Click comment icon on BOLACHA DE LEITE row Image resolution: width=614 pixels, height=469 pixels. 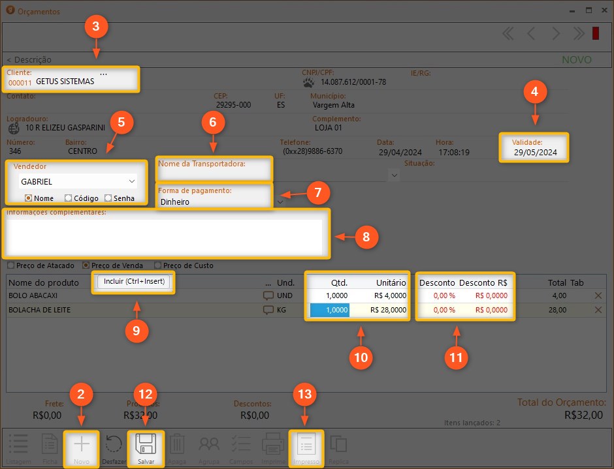(268, 310)
